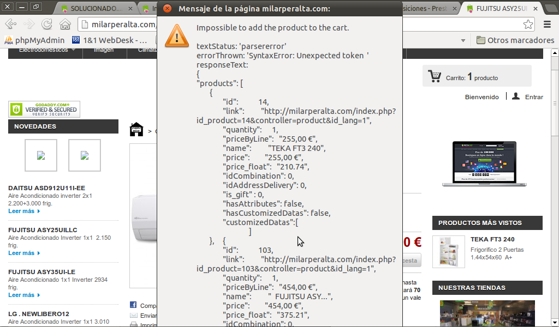The height and width of the screenshot is (327, 559).
Task: Click Facebook share icon
Action: coord(133,305)
